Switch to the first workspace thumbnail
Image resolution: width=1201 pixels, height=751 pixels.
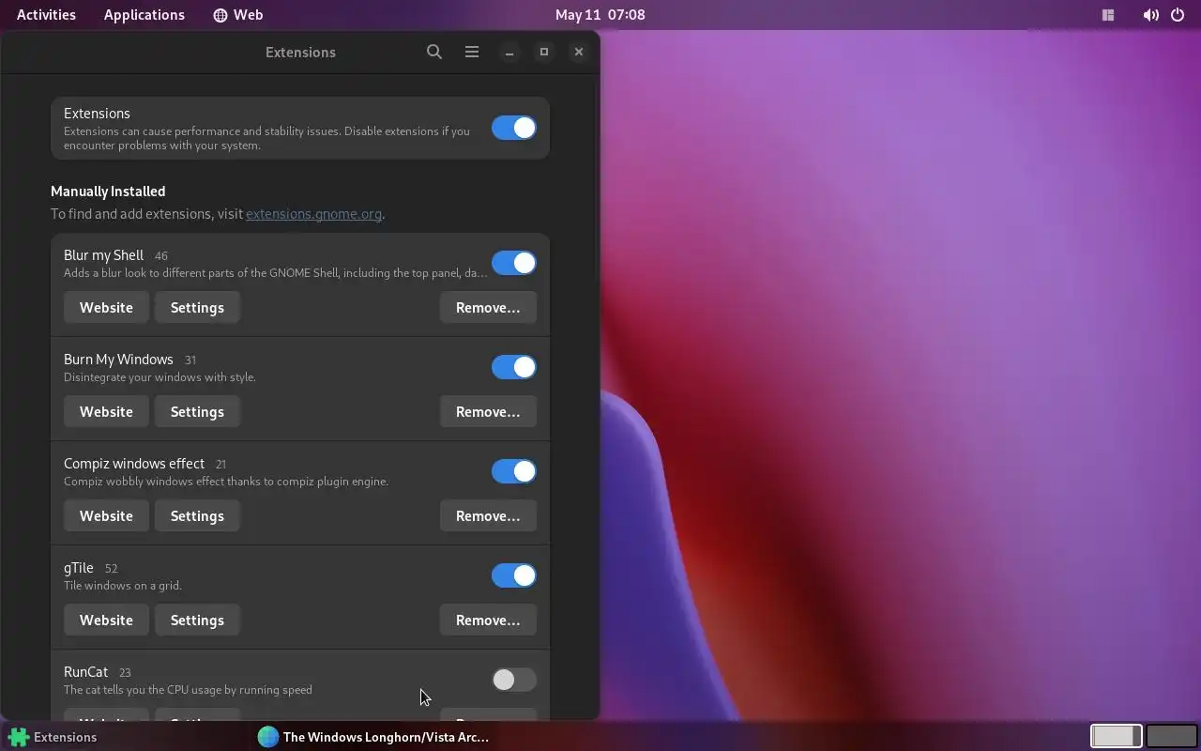(x=1116, y=736)
